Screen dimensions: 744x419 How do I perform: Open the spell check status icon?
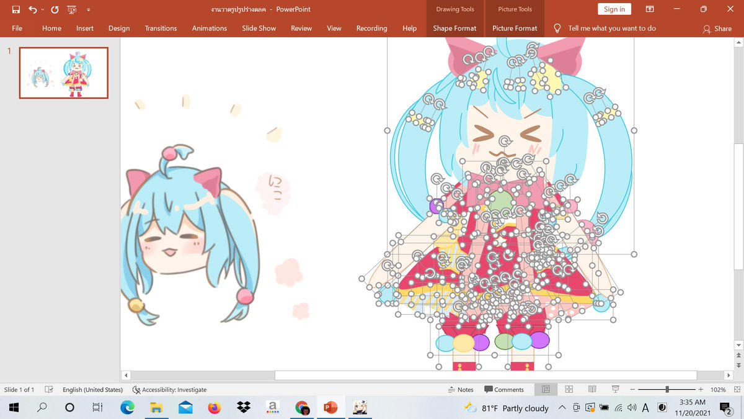pyautogui.click(x=49, y=389)
